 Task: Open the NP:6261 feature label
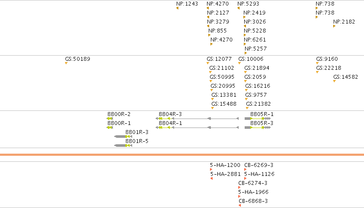(x=255, y=40)
